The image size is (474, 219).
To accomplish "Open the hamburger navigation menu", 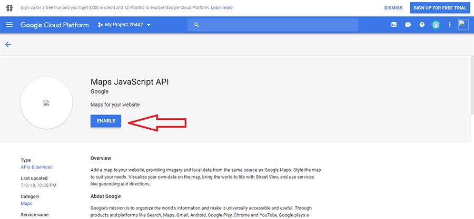I will (9, 25).
